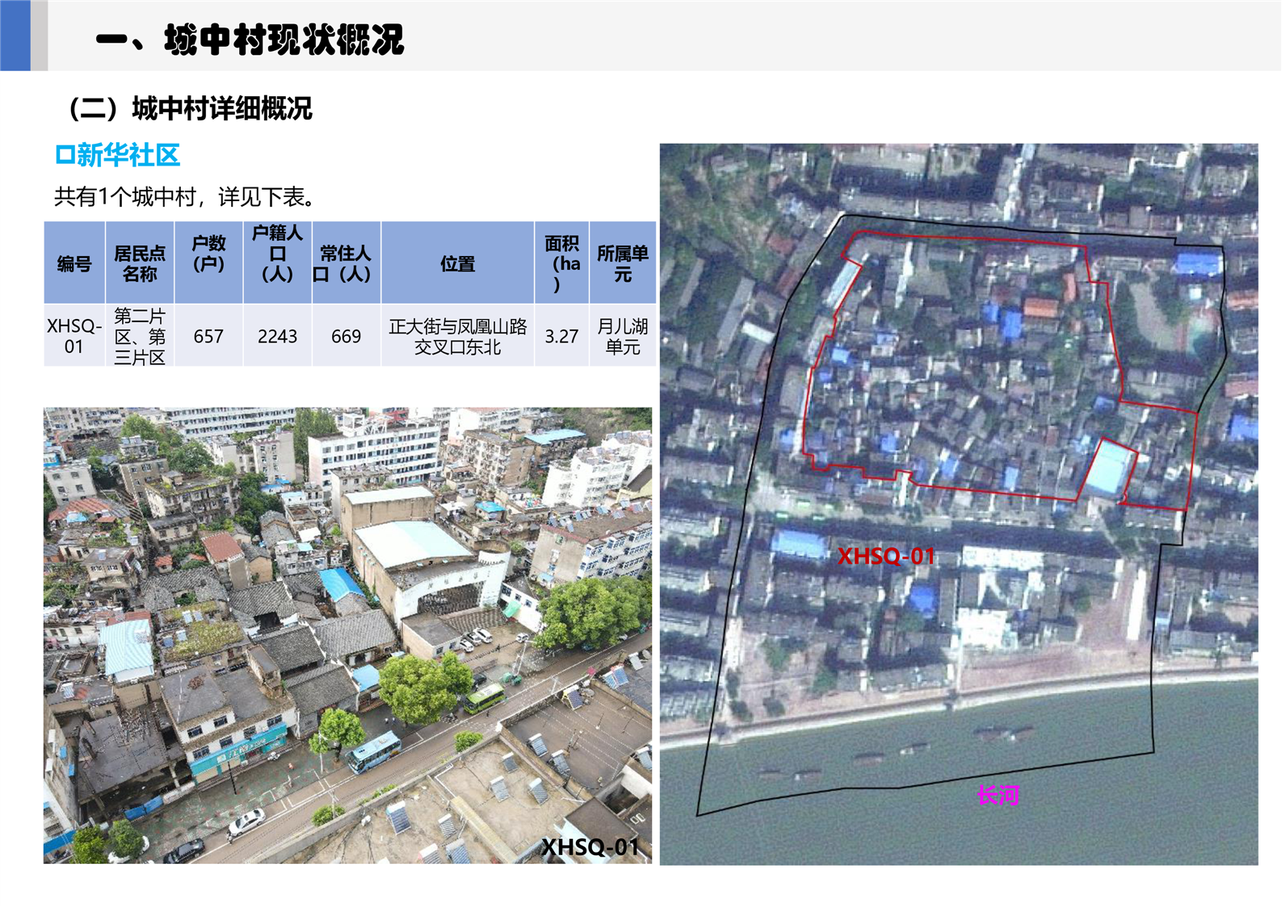The image size is (1282, 906).
Task: Click table header 编号
Action: point(74,263)
